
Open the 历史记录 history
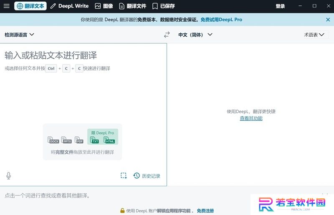pos(147,176)
